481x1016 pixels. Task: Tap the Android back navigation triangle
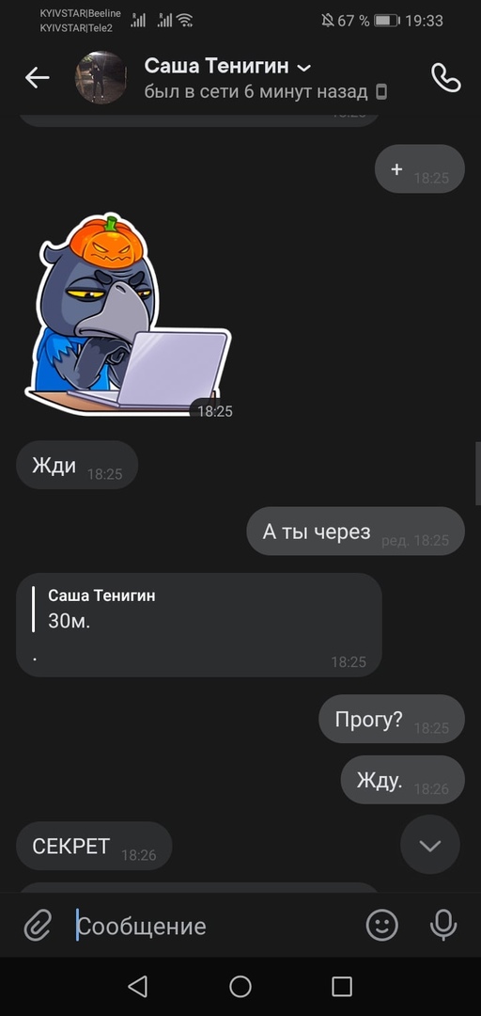[x=137, y=986]
